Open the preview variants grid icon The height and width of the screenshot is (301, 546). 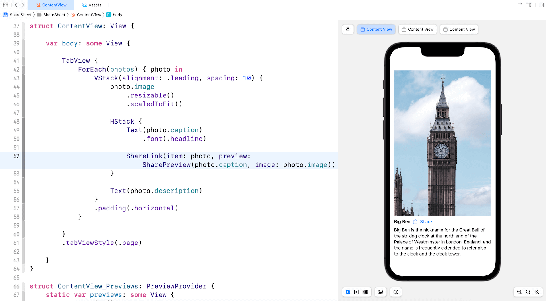365,292
